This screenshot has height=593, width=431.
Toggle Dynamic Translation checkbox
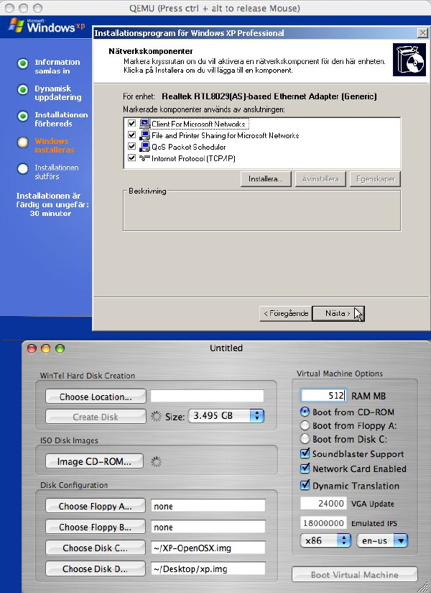click(x=305, y=485)
